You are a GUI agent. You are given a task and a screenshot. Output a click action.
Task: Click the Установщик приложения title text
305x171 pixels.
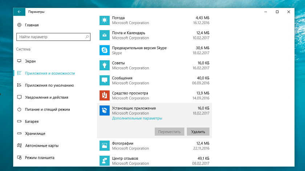coord(134,108)
